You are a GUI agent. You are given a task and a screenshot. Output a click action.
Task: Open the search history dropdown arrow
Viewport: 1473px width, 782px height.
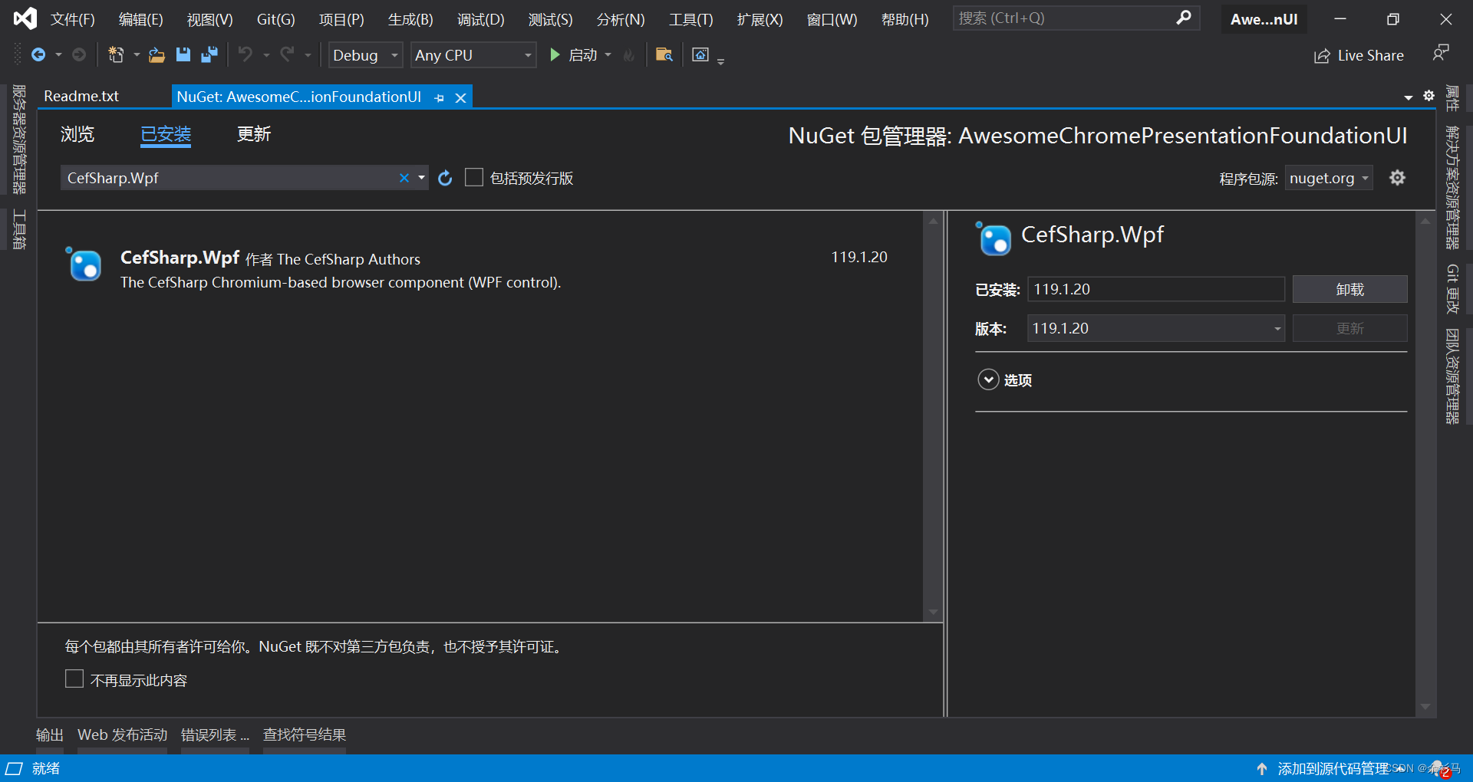421,178
